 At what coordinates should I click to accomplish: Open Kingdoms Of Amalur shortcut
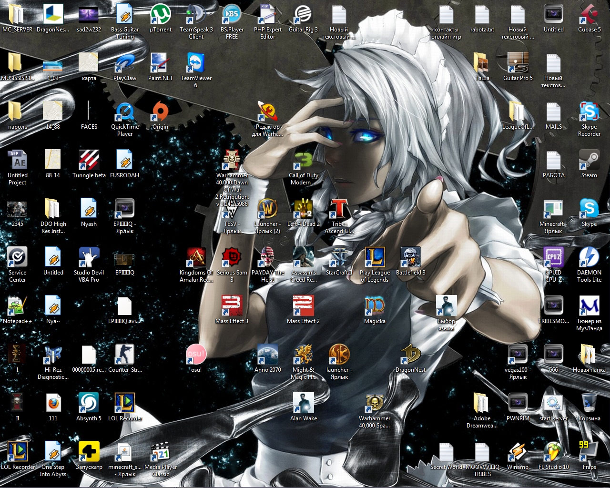[196, 257]
